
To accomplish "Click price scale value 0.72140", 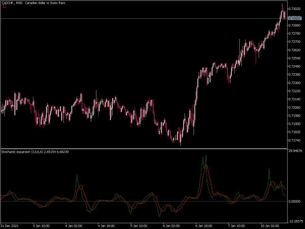I will click(295, 99).
